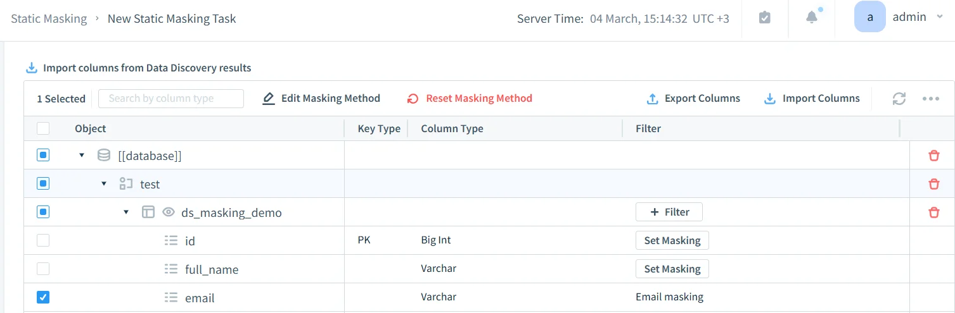Click the 1 Selected label
The image size is (955, 313).
pyautogui.click(x=61, y=99)
